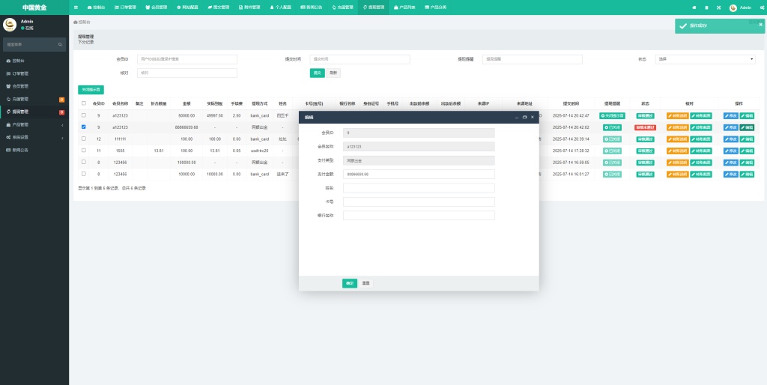Click the 重置 button in dialog
The width and height of the screenshot is (767, 385).
point(366,283)
